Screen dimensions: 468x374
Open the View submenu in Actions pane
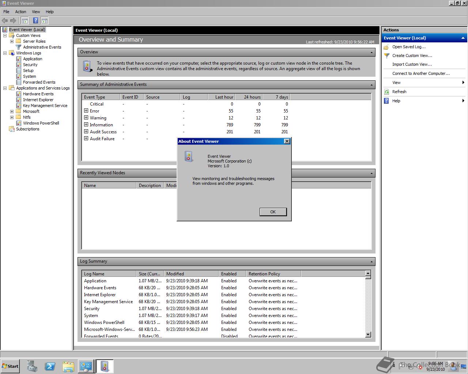[424, 83]
